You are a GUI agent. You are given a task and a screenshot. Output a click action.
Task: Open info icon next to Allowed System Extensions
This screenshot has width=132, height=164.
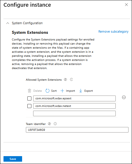click(x=71, y=80)
